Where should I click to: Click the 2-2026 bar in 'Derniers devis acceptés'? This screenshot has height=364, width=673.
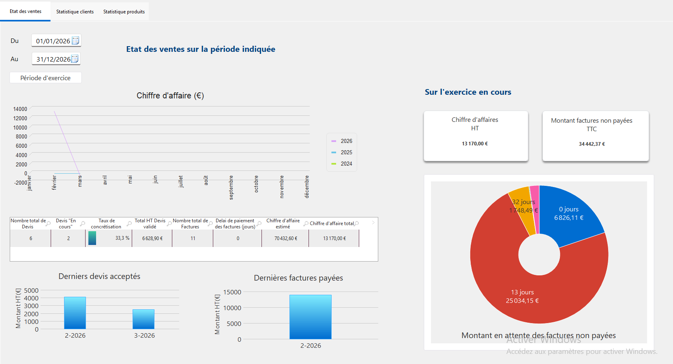click(75, 313)
